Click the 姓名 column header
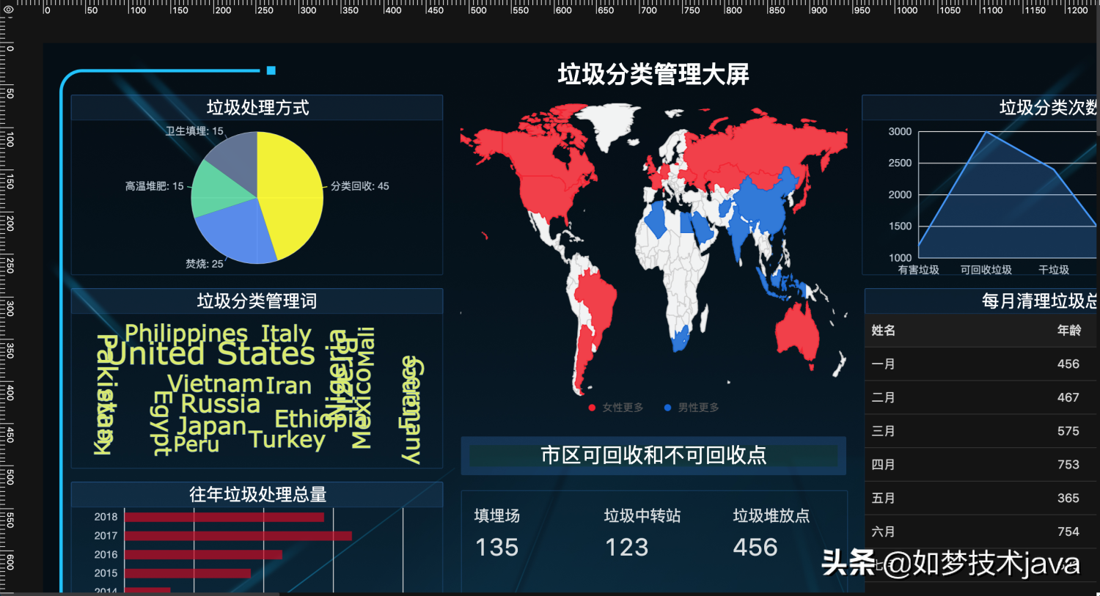The width and height of the screenshot is (1100, 596). click(x=883, y=331)
